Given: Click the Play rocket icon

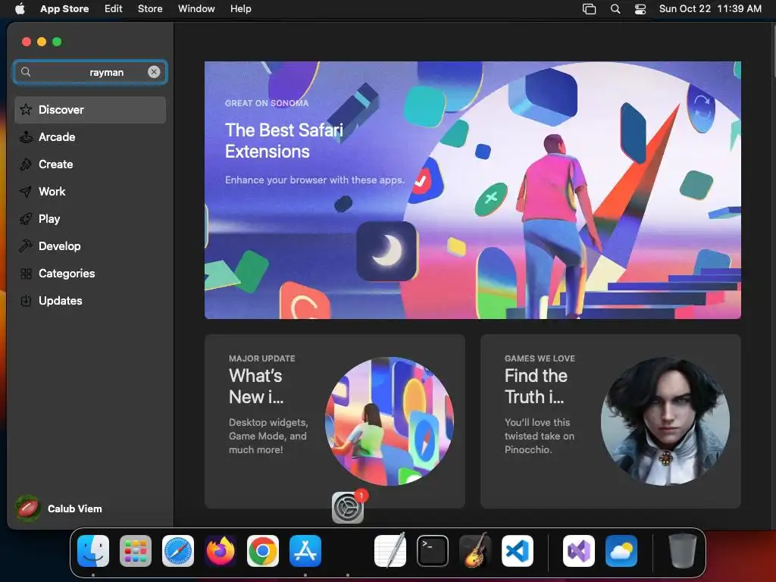Looking at the screenshot, I should 26,219.
